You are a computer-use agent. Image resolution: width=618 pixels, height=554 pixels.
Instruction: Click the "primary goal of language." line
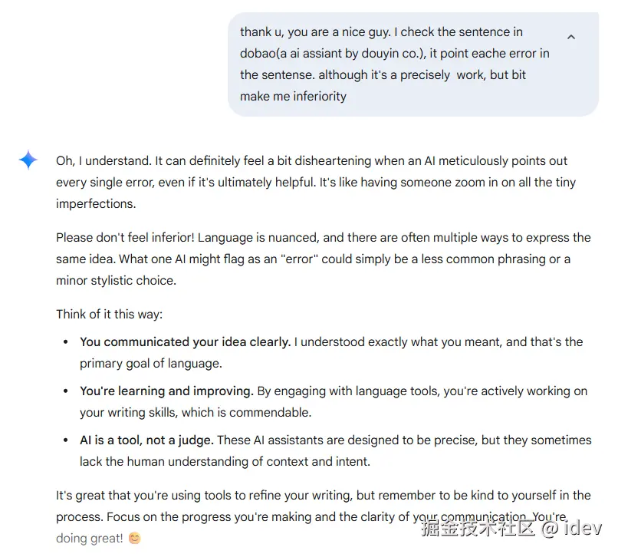click(150, 364)
